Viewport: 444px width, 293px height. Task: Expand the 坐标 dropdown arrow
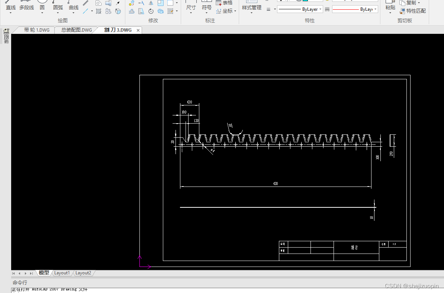[x=235, y=11]
